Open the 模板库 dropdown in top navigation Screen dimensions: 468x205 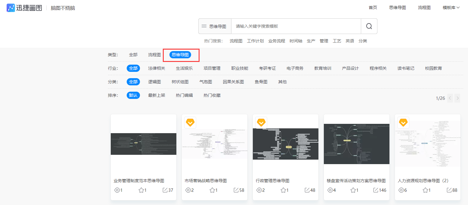click(451, 8)
